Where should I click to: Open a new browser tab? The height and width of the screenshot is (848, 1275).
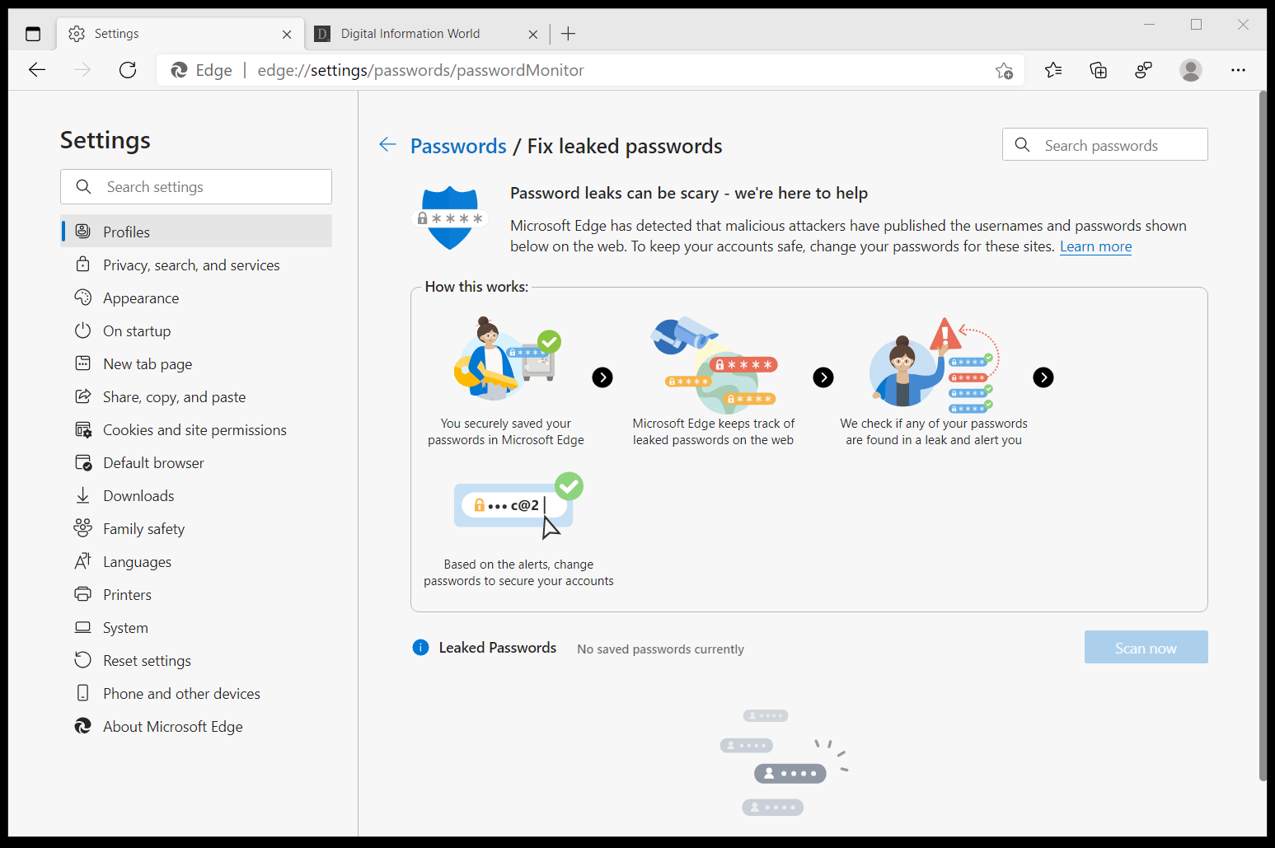tap(568, 34)
